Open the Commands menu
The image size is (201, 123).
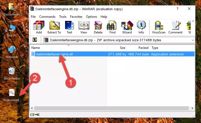pos(47,17)
